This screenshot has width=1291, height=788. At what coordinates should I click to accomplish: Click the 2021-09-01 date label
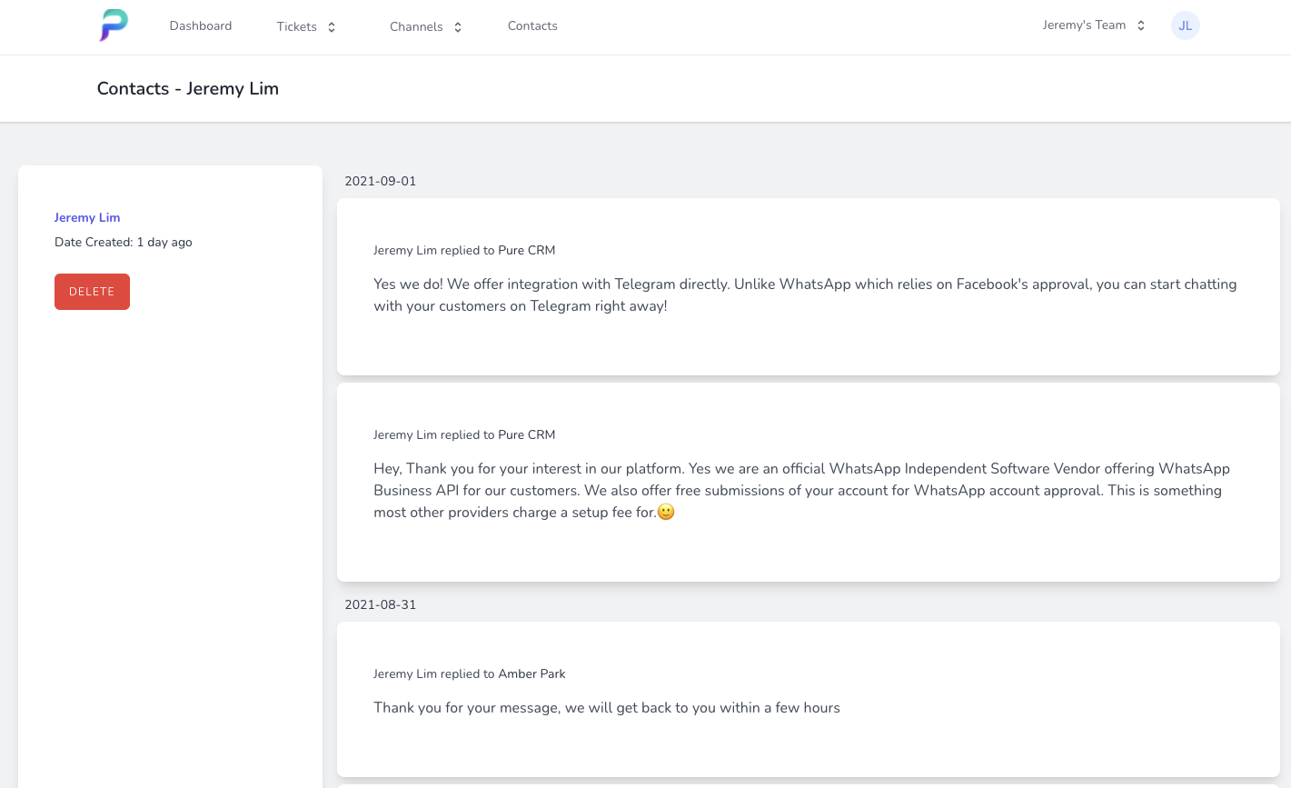click(x=380, y=181)
